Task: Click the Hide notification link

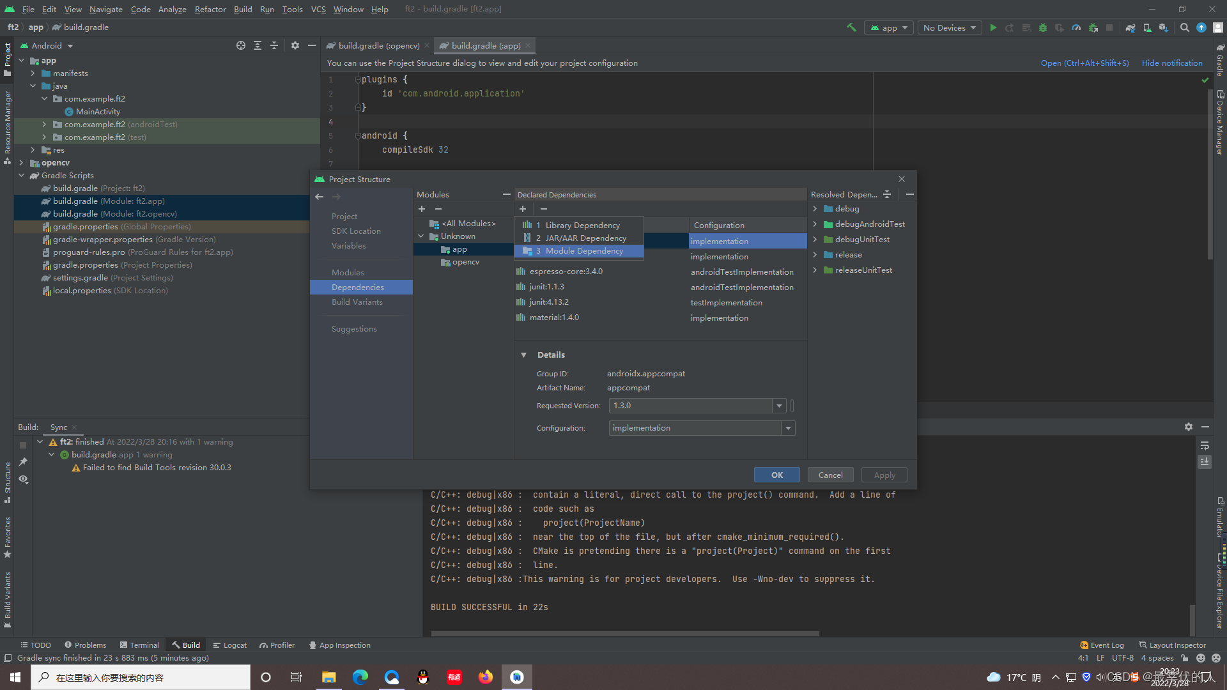Action: pyautogui.click(x=1171, y=63)
